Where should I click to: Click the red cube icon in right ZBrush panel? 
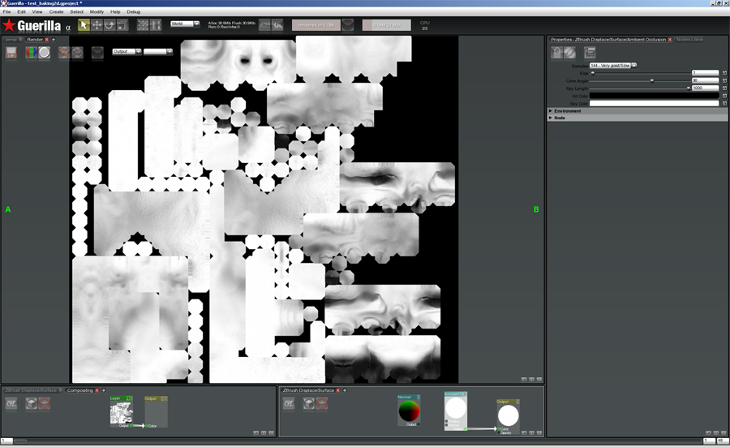tap(322, 404)
